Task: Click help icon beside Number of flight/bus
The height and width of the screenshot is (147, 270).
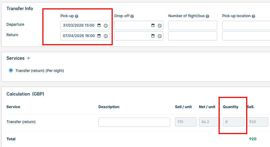Action: click(x=207, y=16)
